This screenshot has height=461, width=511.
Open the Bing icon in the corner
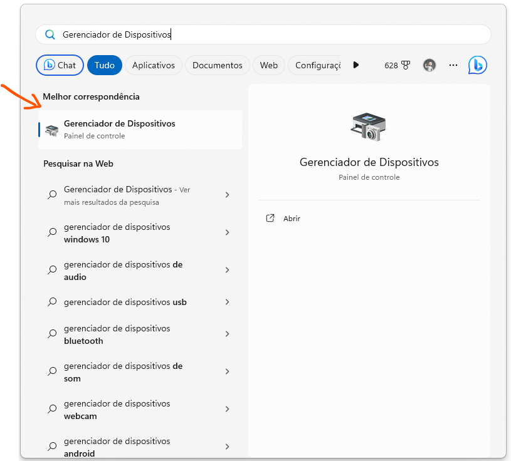477,65
